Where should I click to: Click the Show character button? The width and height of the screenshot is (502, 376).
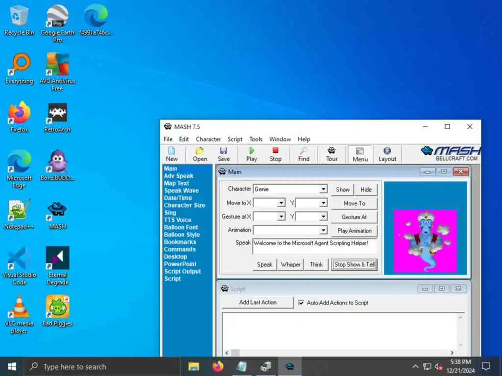[343, 189]
